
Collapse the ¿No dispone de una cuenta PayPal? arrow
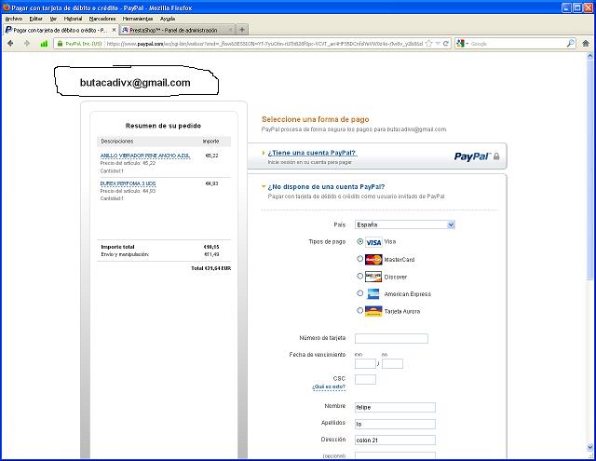[264, 186]
